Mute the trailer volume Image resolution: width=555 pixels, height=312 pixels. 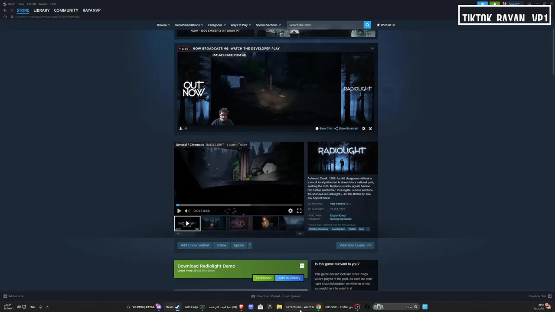click(187, 211)
